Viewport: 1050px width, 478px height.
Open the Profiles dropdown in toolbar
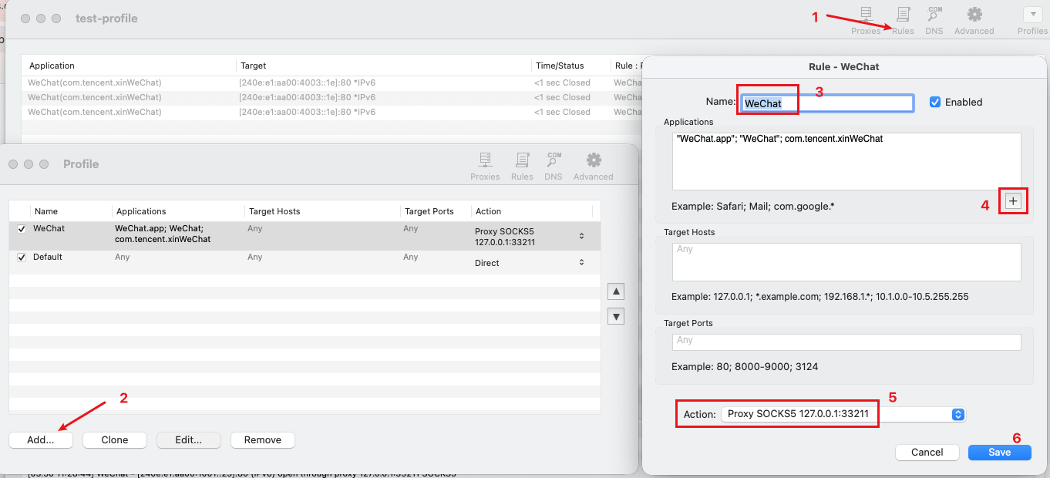pos(1032,15)
